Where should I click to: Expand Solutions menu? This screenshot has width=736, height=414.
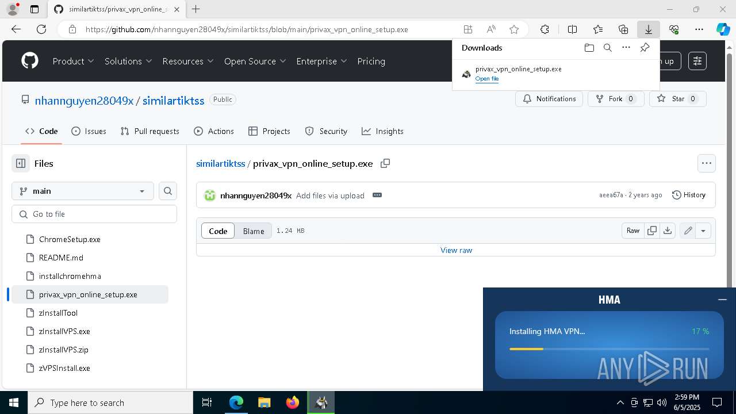coord(128,61)
